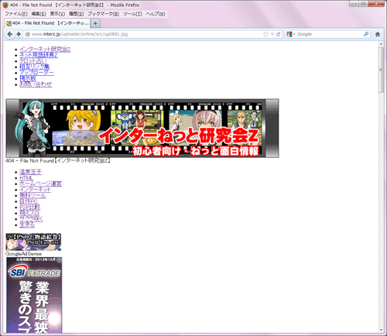Screen dimensions: 387x336
Task: Click the site identity globe icon
Action: click(x=27, y=34)
